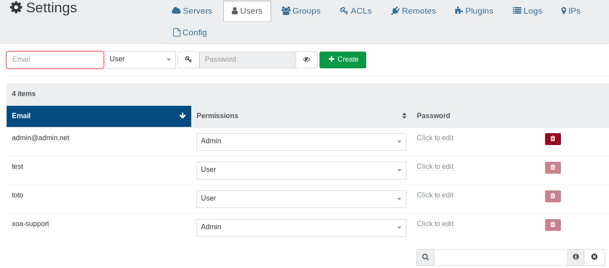Clear the table filter with X icon
The width and height of the screenshot is (609, 268).
tap(594, 257)
